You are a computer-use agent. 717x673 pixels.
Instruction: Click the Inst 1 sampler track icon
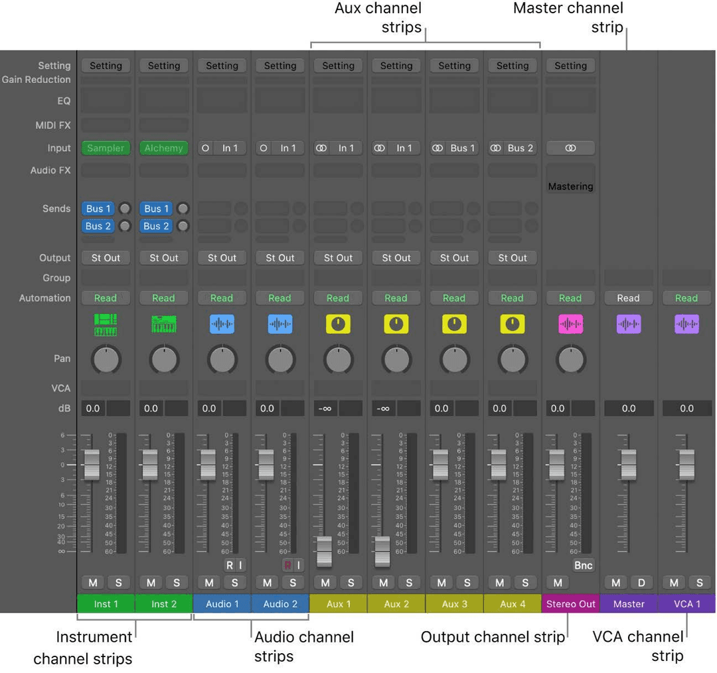106,325
